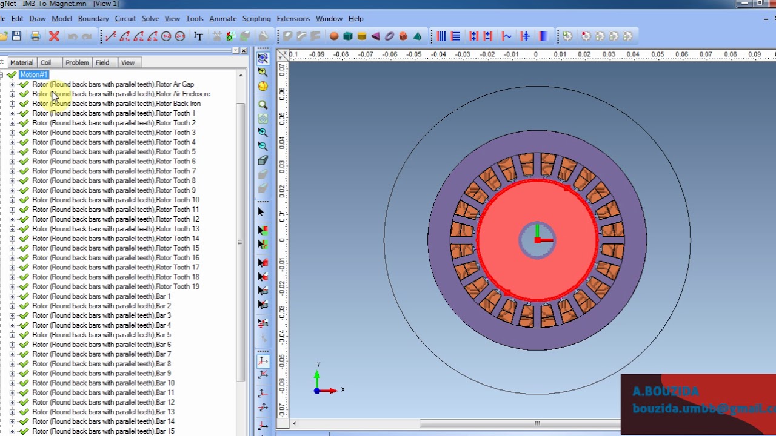The width and height of the screenshot is (776, 436).
Task: Select the 'Bar 4' tree row
Action: click(102, 325)
